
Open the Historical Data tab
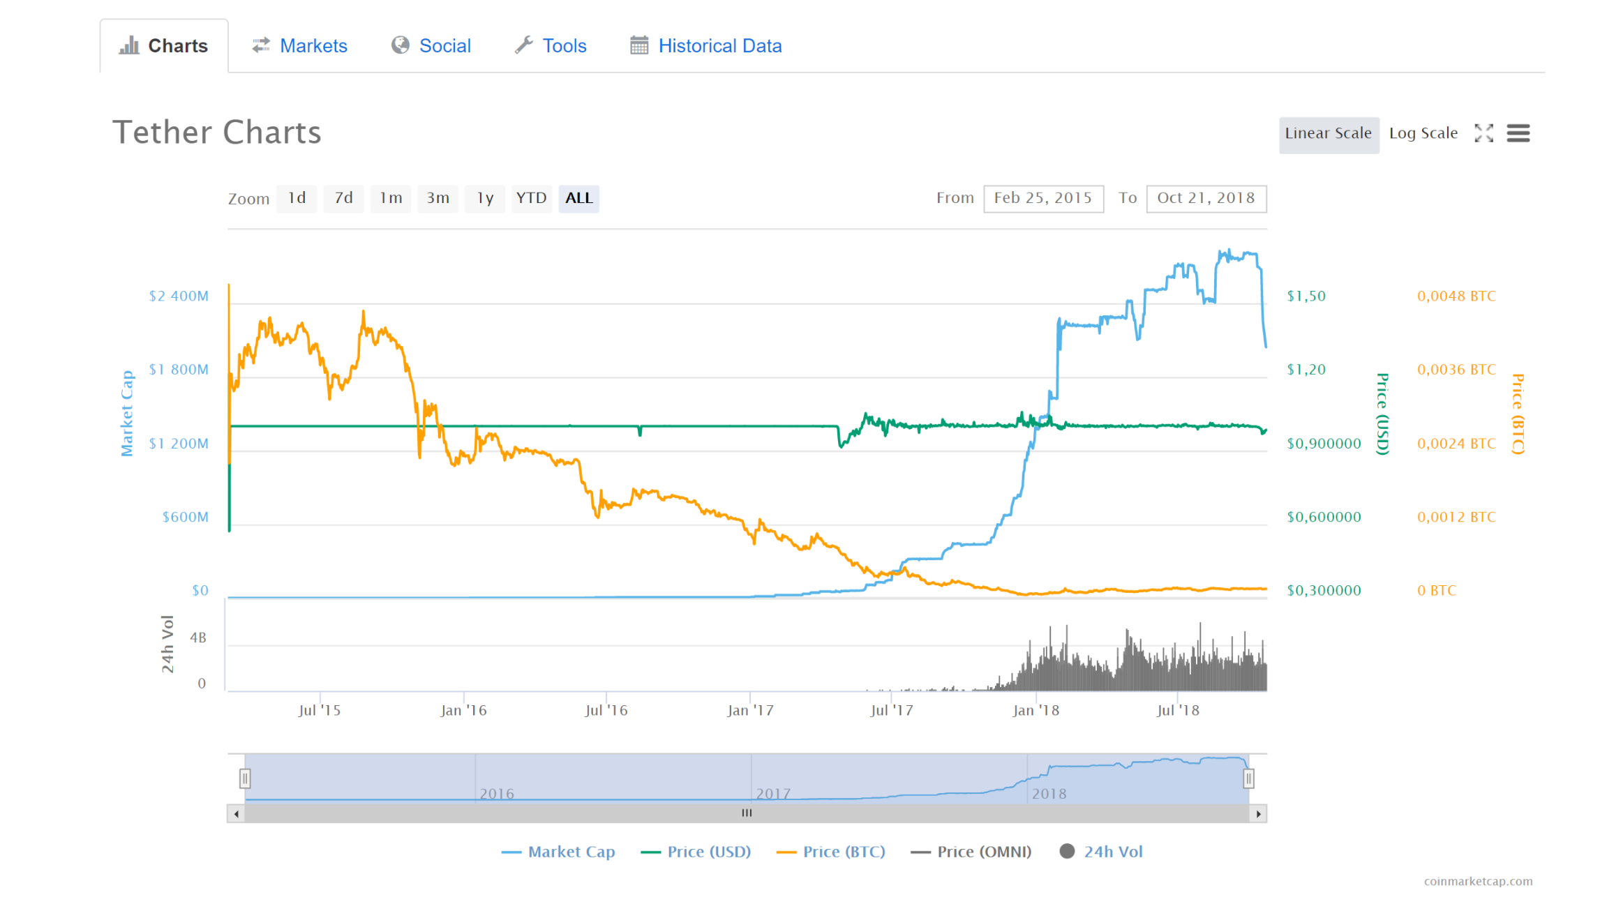coord(705,46)
